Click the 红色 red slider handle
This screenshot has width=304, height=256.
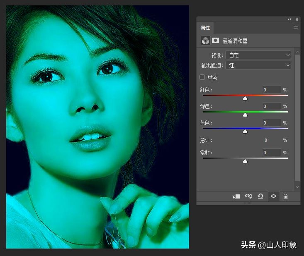click(245, 98)
